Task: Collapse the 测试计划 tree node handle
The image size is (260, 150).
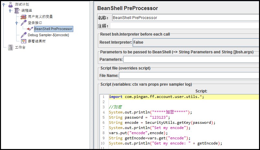Action: point(4,5)
